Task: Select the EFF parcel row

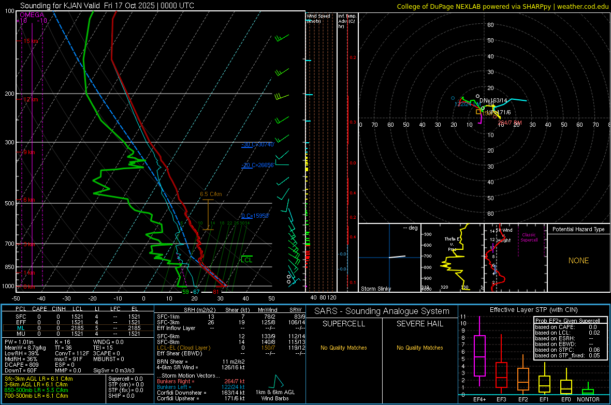Action: 78,322
